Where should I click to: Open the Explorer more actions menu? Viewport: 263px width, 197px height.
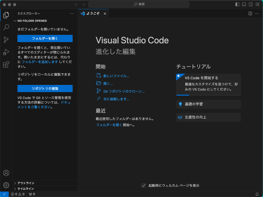pyautogui.click(x=72, y=14)
